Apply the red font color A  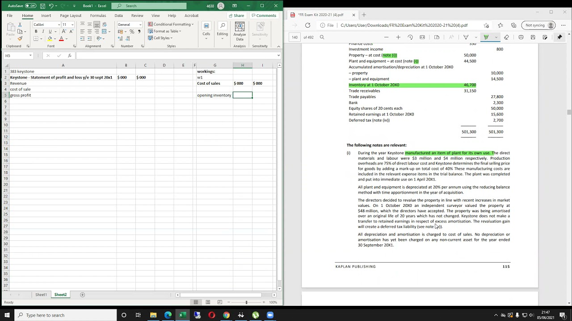tap(61, 39)
